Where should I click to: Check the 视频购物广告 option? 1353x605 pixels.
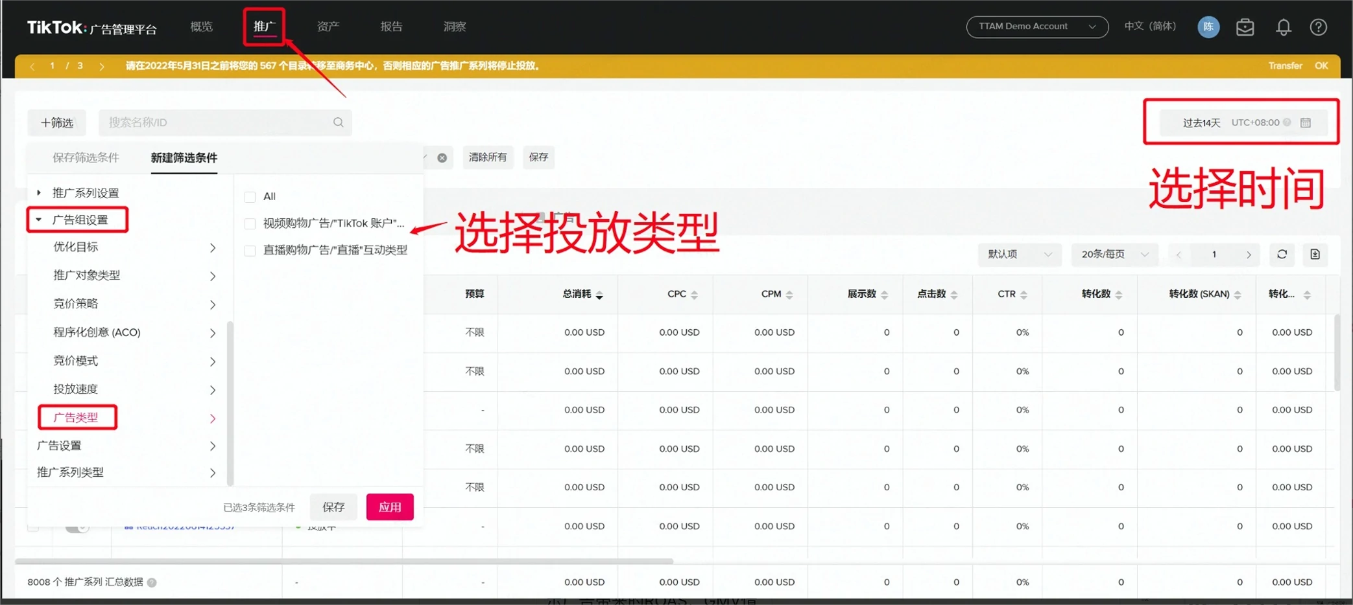pos(250,223)
